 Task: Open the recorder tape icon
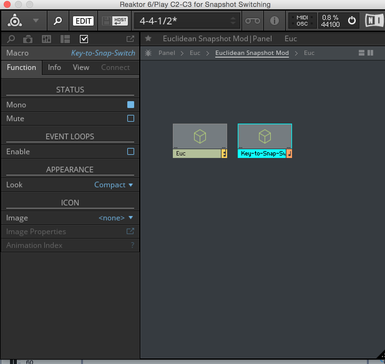point(252,21)
